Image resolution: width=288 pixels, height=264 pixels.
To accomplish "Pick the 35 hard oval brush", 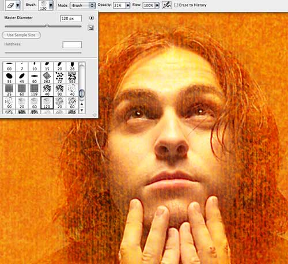I will tap(9, 77).
